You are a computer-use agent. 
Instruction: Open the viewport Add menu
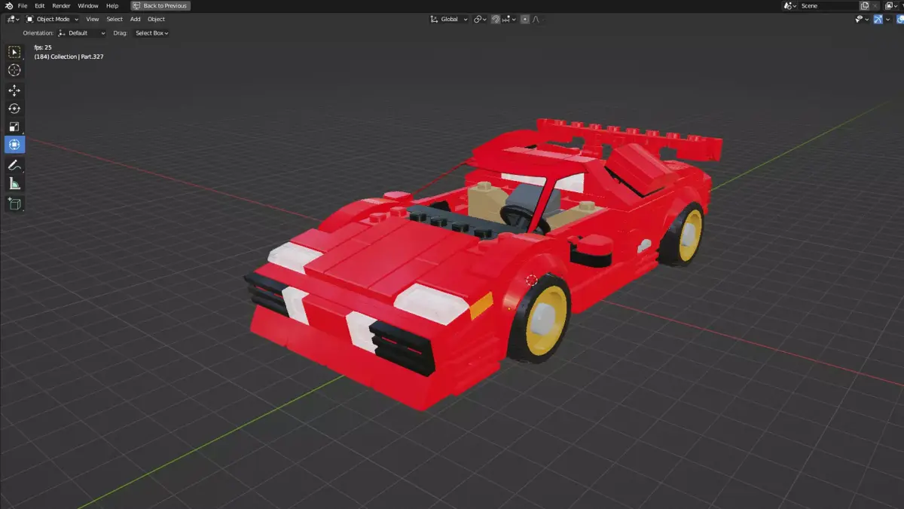pyautogui.click(x=135, y=19)
